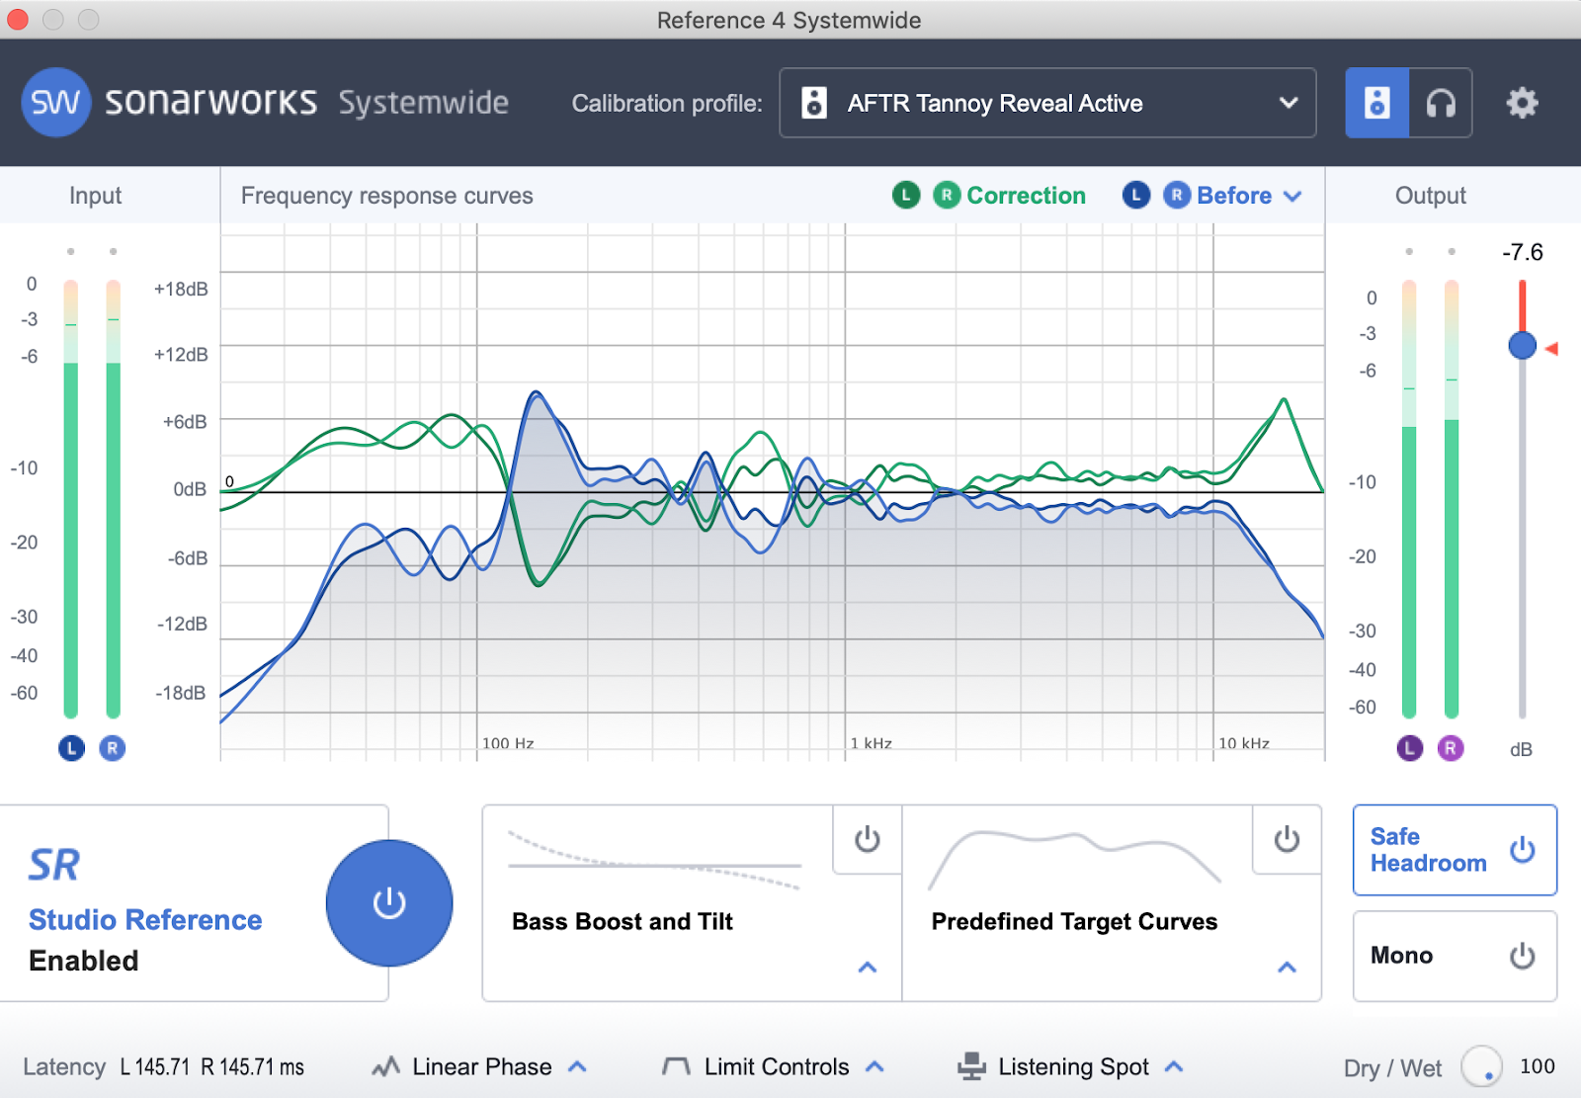Open Limit Controls menu
This screenshot has height=1098, width=1581.
coord(777,1066)
